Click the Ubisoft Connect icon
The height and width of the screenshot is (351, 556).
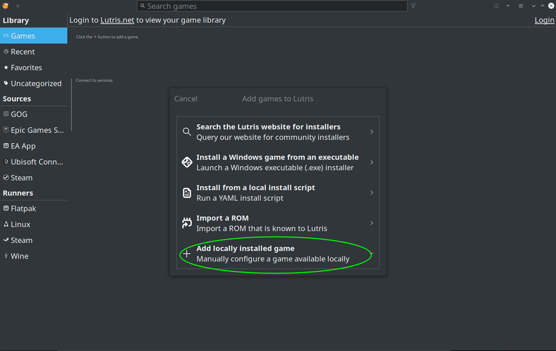coord(6,162)
